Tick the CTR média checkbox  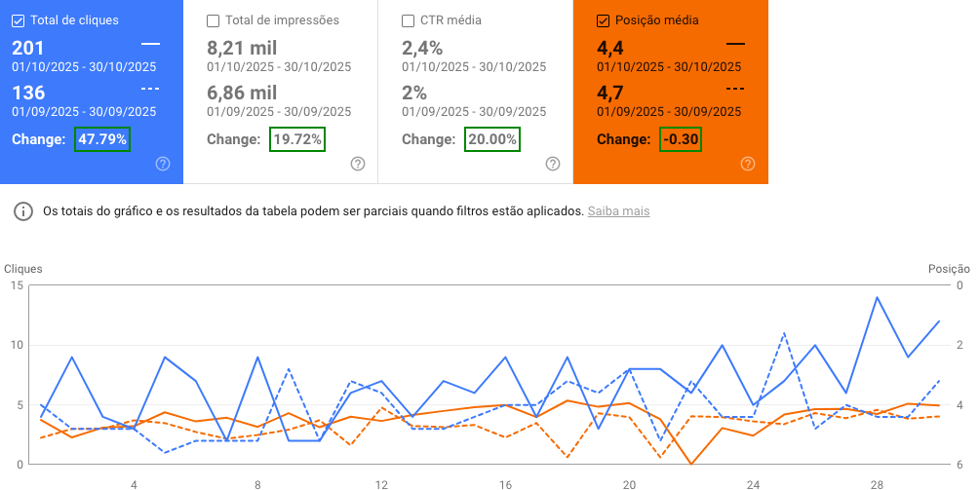pos(409,20)
